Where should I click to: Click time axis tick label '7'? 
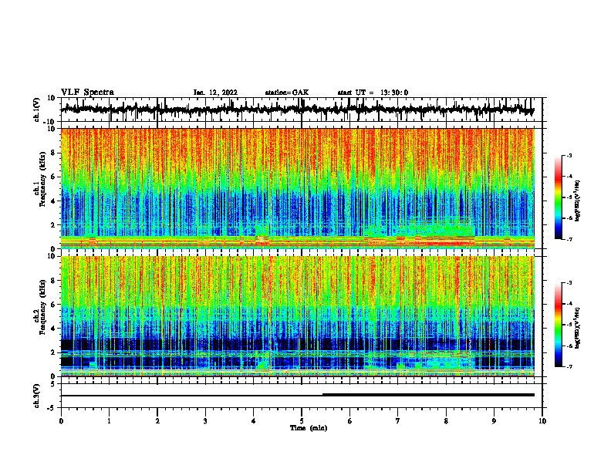[x=398, y=421]
